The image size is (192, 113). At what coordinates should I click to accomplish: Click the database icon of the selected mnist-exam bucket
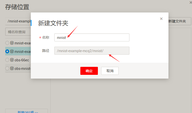coord(12,51)
